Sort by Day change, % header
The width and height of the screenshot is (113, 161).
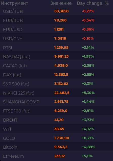[93, 3]
